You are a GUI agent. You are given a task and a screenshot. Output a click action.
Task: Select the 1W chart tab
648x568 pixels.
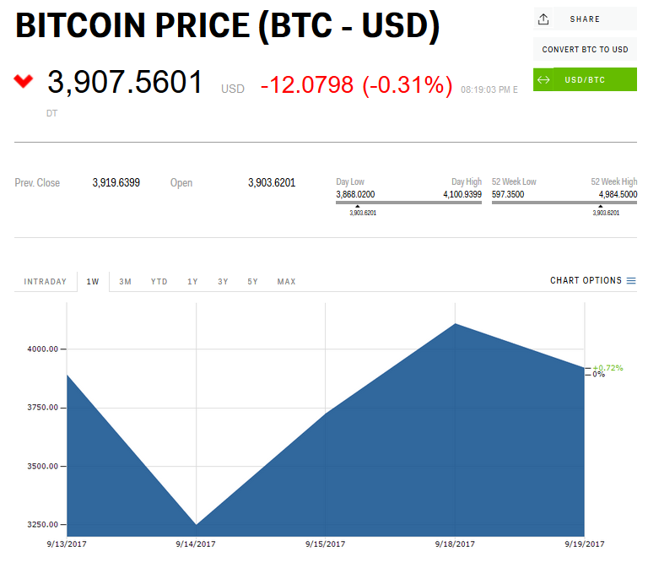(93, 282)
